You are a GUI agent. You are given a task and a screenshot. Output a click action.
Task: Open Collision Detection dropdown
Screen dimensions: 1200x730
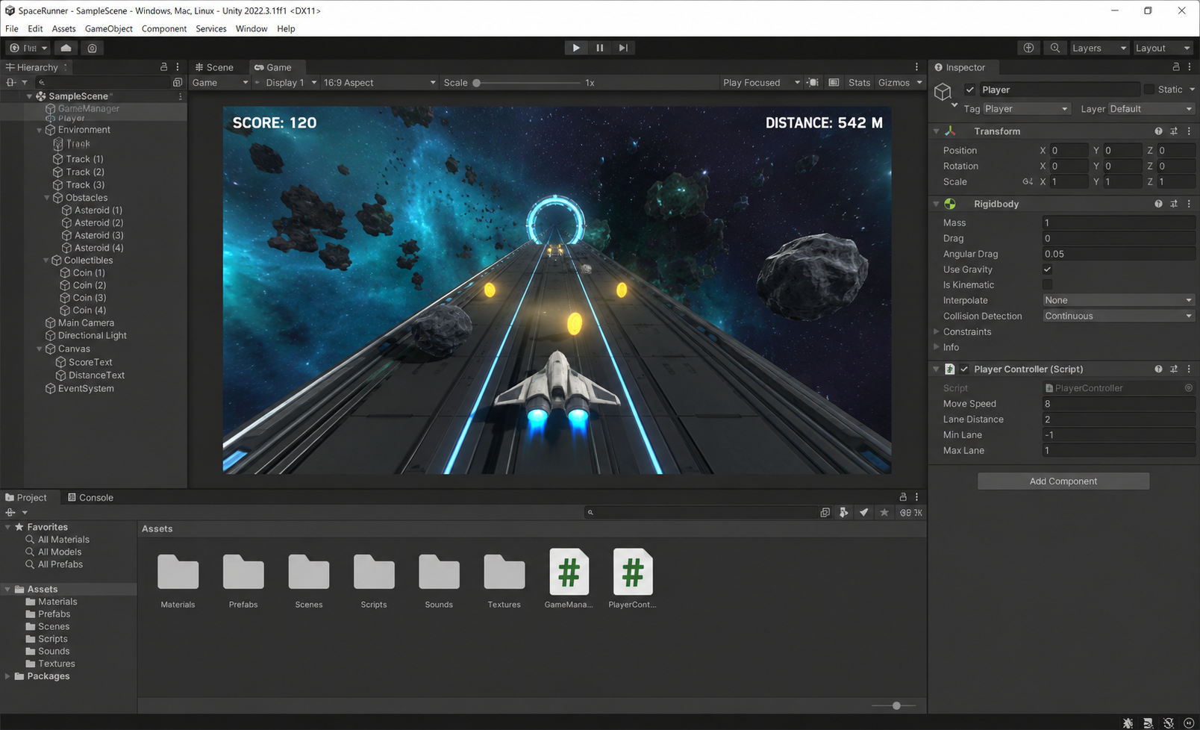1119,316
